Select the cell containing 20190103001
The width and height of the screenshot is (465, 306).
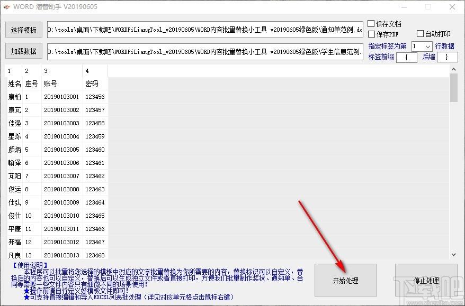coord(60,97)
